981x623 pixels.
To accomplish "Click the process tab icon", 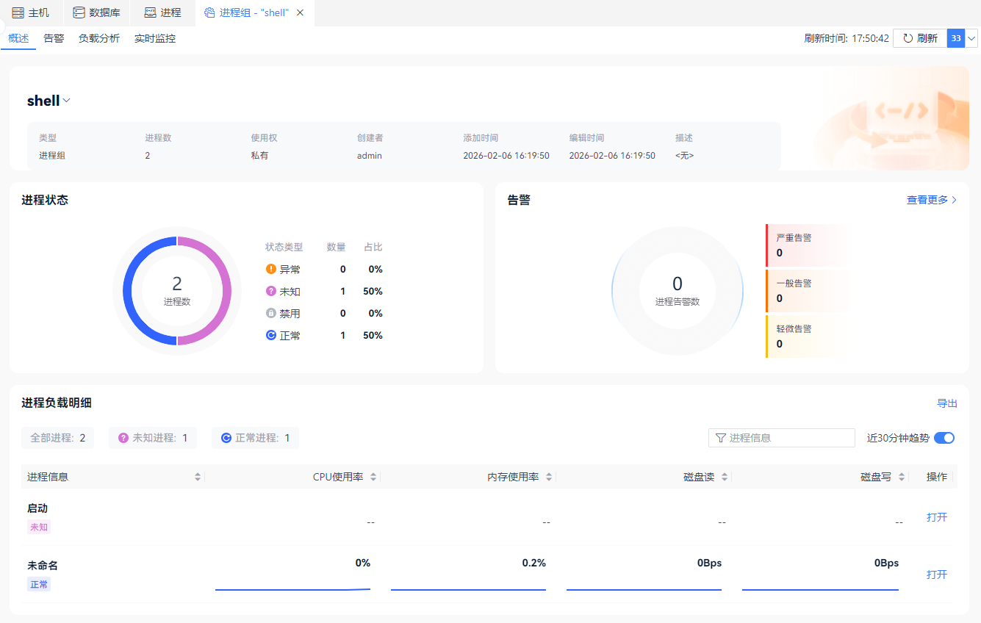I will (x=150, y=12).
